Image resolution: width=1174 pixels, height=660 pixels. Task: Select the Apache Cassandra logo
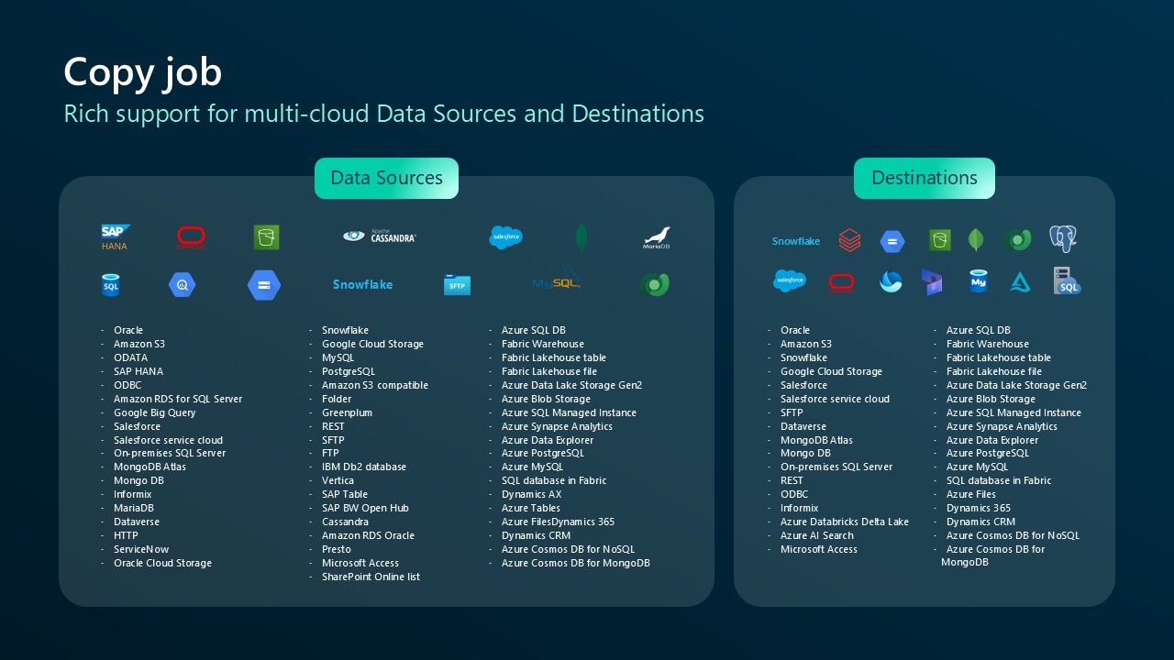(x=380, y=236)
